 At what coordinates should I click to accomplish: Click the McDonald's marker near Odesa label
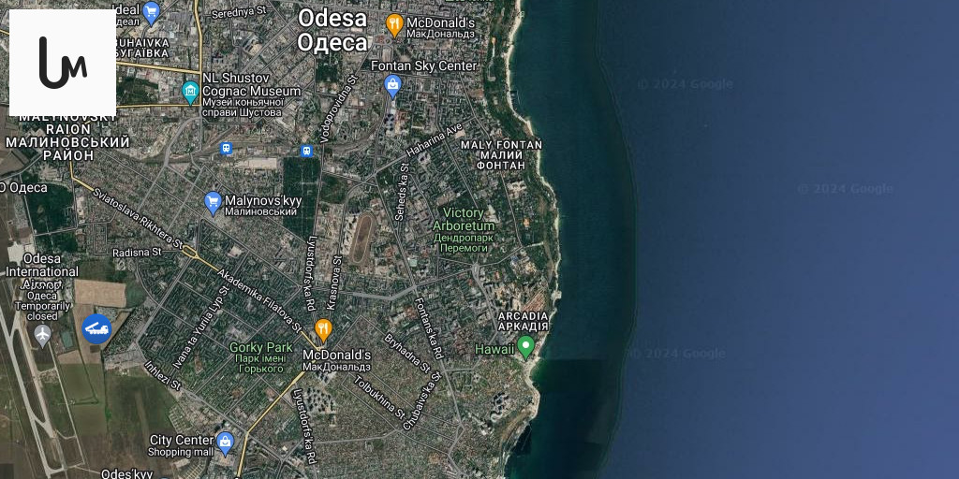[395, 25]
